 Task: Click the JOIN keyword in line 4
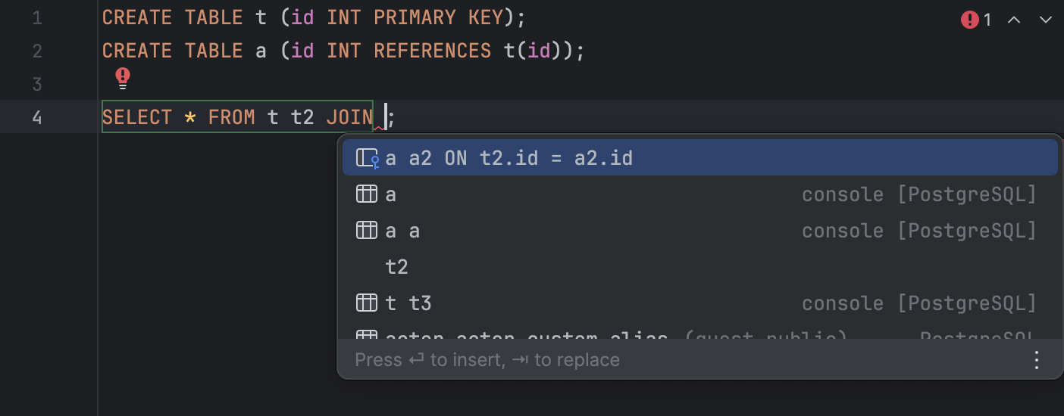(349, 117)
